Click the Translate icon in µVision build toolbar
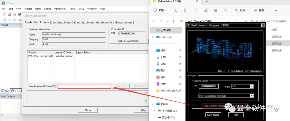The width and height of the screenshot is (290, 121). pyautogui.click(x=5, y=20)
